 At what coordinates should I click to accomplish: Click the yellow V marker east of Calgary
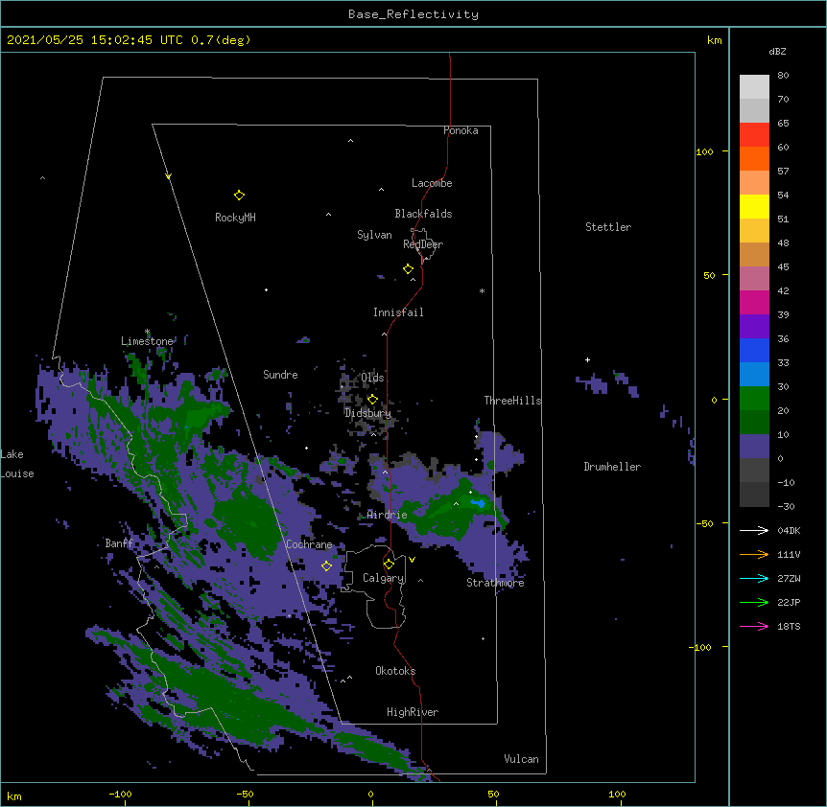tap(412, 560)
